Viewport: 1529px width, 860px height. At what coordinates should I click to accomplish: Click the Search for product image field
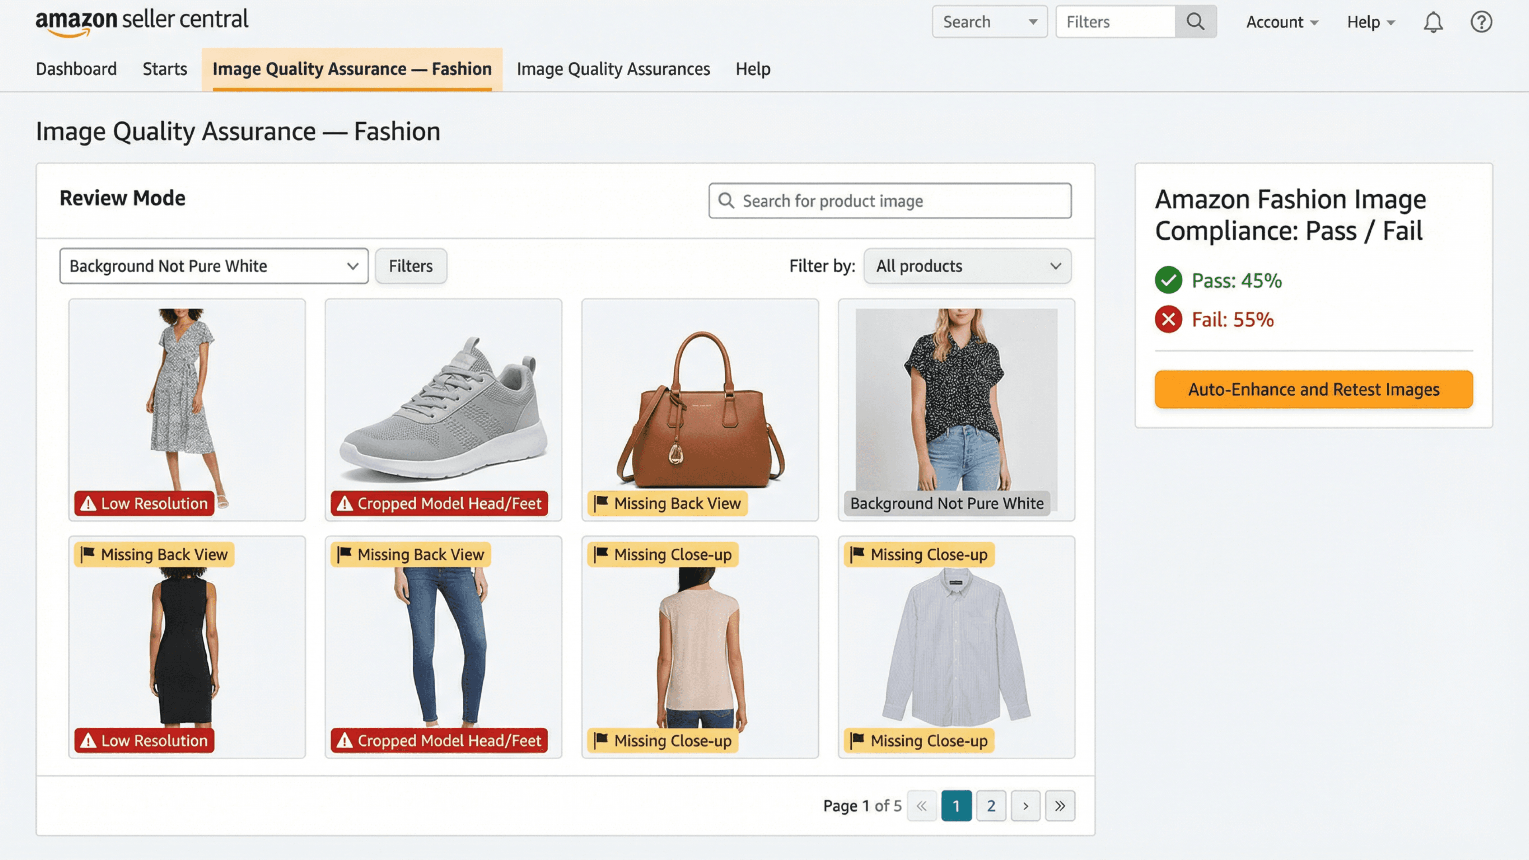[890, 201]
